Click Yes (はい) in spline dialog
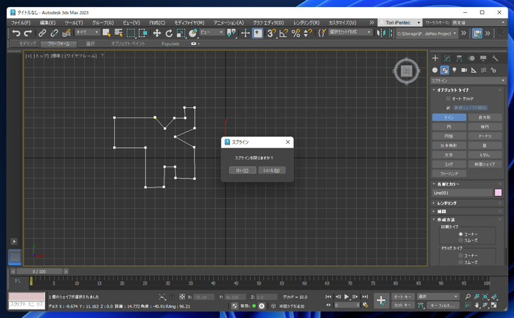The height and width of the screenshot is (318, 514). 243,170
